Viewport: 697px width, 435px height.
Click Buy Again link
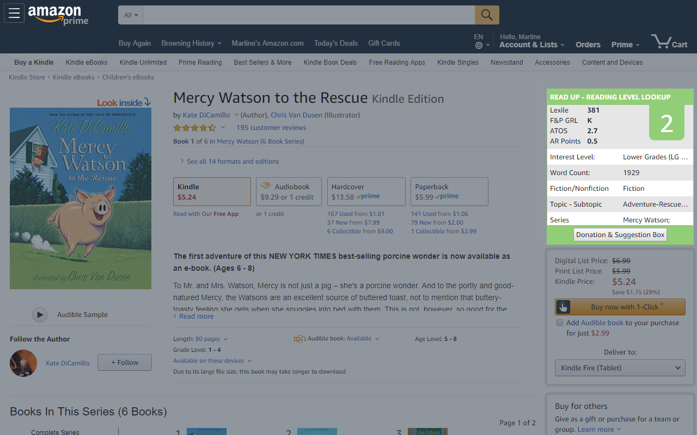point(134,43)
